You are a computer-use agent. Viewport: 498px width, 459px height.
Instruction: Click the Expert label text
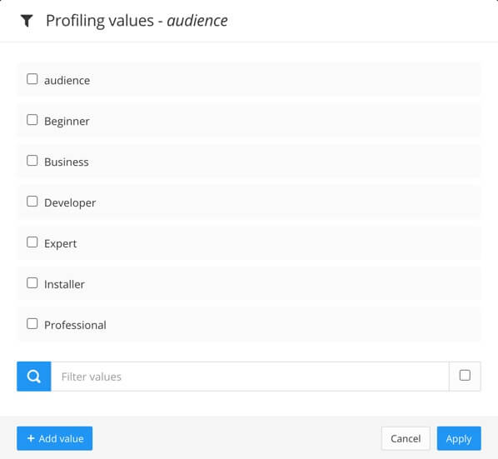[x=60, y=243]
